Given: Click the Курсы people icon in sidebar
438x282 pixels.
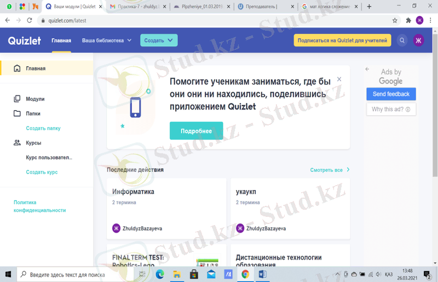Looking at the screenshot, I should [x=17, y=142].
